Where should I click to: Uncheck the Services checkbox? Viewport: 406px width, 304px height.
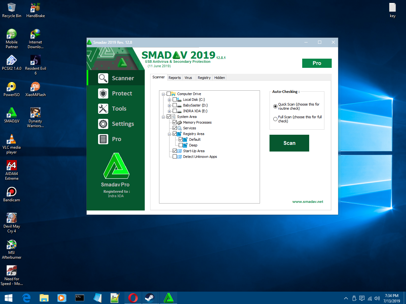point(175,128)
